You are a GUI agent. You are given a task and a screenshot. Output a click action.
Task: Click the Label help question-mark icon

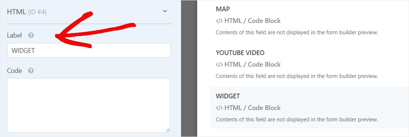click(31, 35)
